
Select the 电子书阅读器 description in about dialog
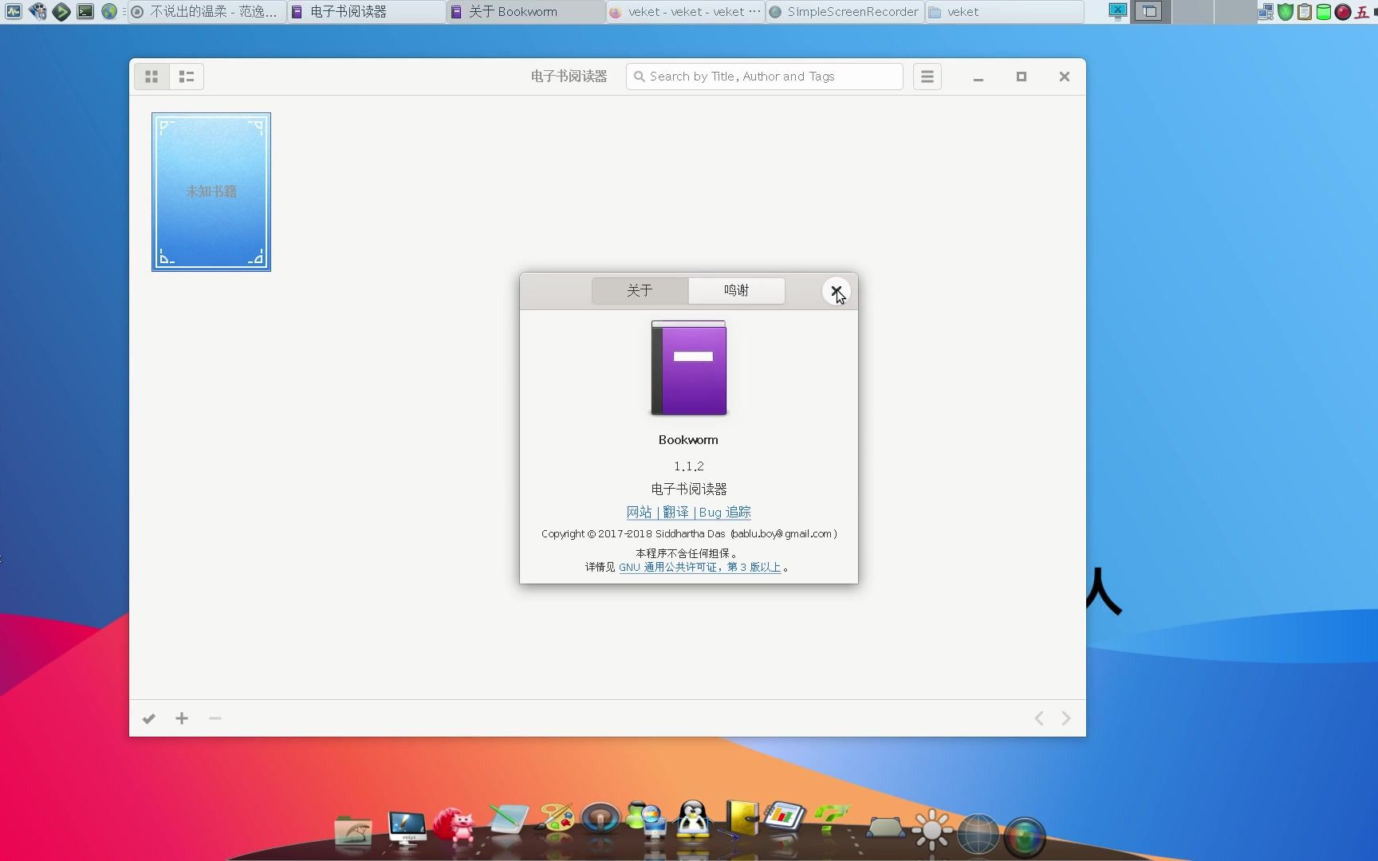pyautogui.click(x=689, y=489)
